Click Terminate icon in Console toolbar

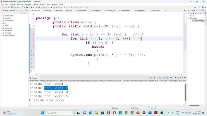coord(149,78)
